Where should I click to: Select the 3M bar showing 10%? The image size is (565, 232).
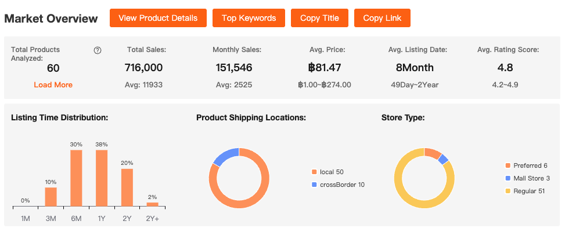click(51, 197)
